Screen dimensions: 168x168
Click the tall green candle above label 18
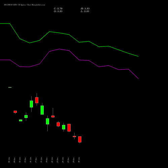(x=42, y=110)
